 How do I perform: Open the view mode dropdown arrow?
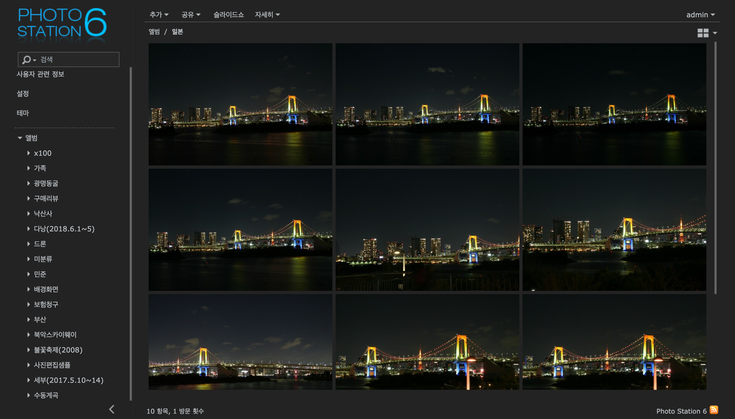715,33
